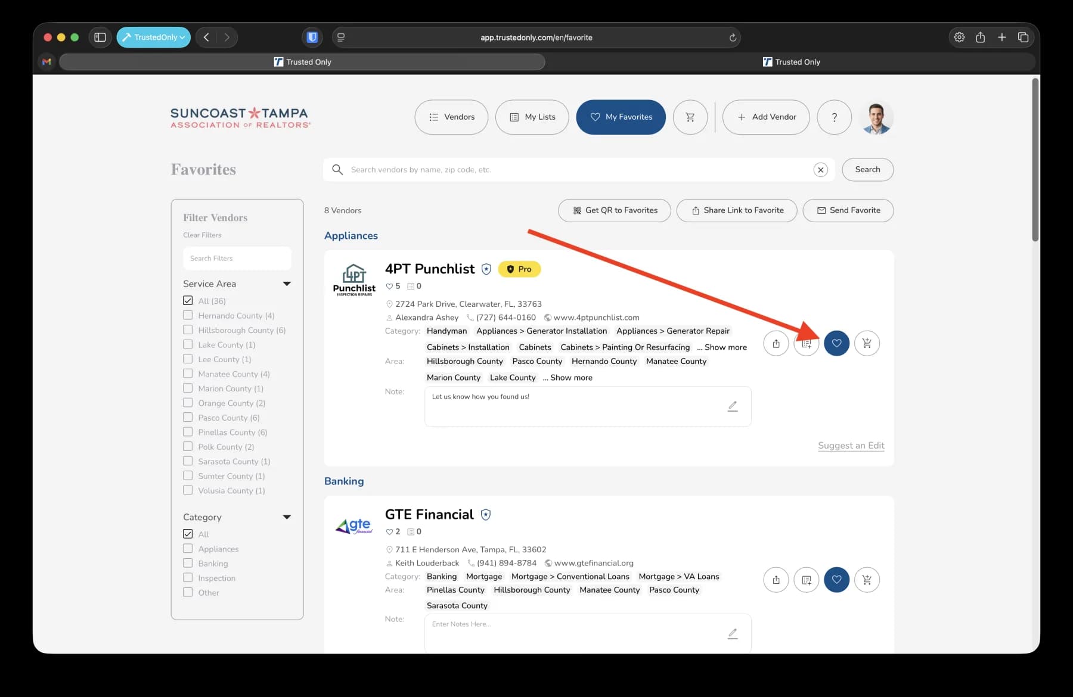Open the user profile avatar
This screenshot has height=697, width=1073.
[876, 117]
